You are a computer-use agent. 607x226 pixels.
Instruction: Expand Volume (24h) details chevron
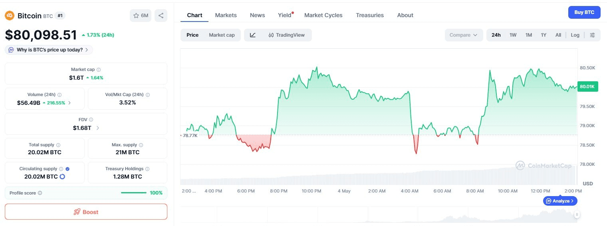(x=69, y=103)
